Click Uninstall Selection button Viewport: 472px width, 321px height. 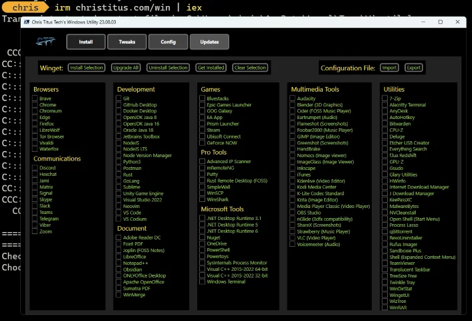(168, 68)
